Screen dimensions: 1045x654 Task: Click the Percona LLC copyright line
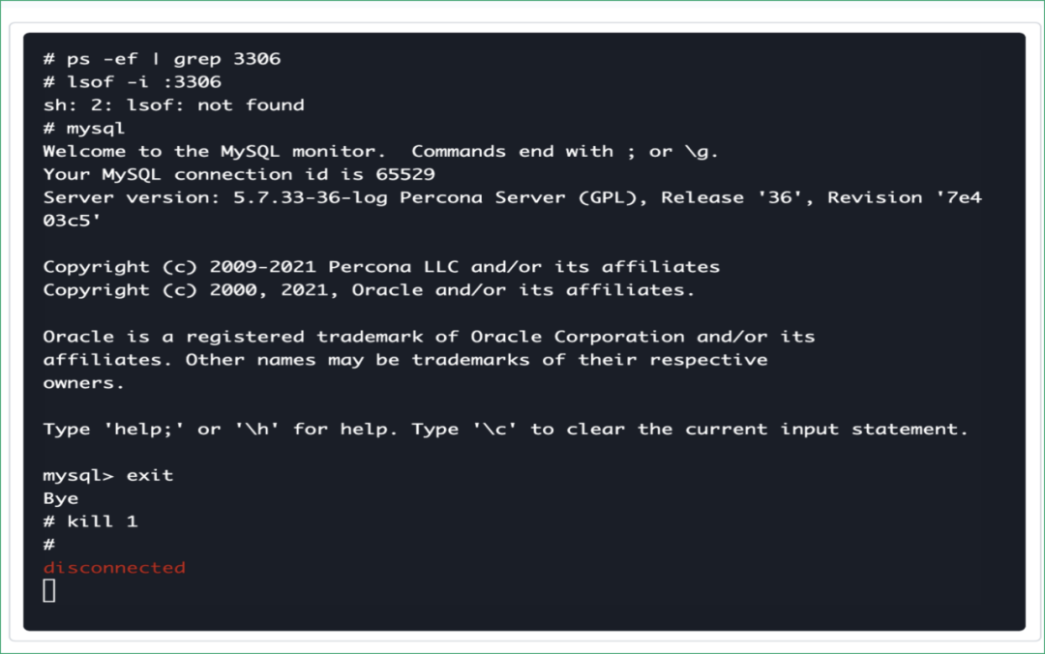[381, 267]
